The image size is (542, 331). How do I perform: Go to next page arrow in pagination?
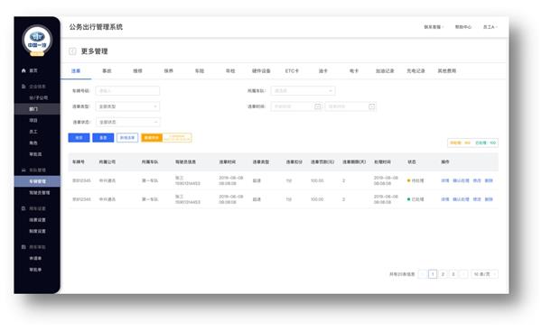[463, 274]
